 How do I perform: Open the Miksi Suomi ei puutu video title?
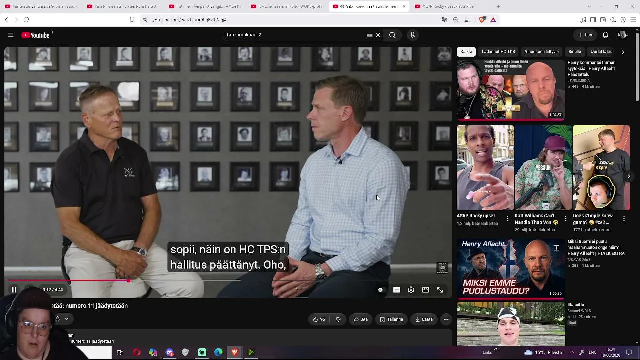click(596, 247)
